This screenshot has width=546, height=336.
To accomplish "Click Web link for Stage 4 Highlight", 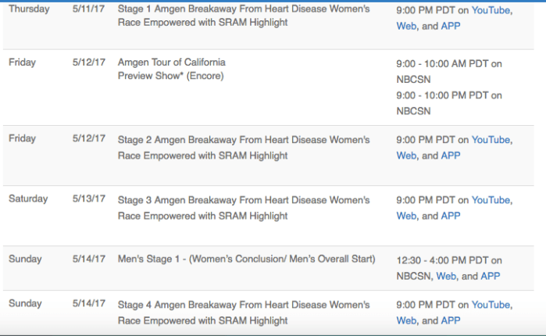I will [x=406, y=320].
